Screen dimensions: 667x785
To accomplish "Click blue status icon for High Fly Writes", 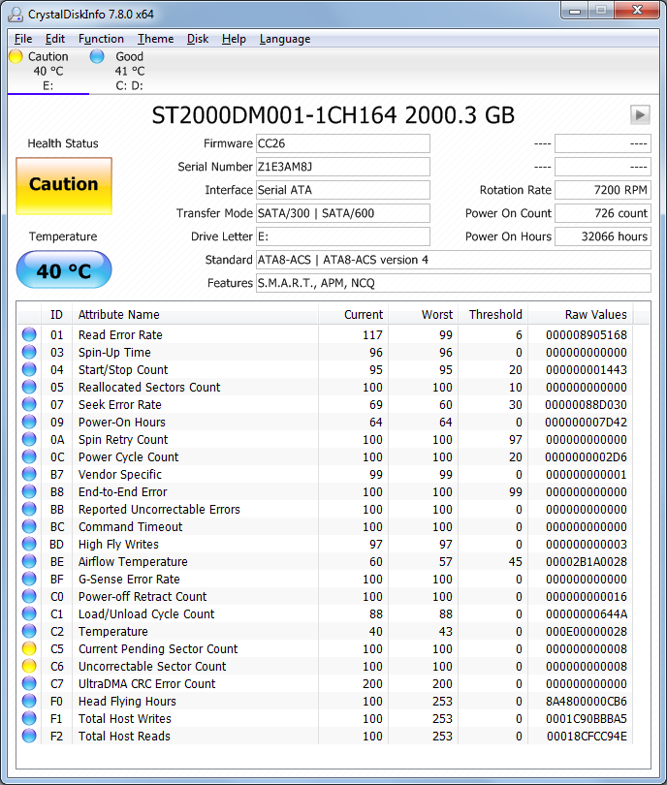I will [29, 544].
